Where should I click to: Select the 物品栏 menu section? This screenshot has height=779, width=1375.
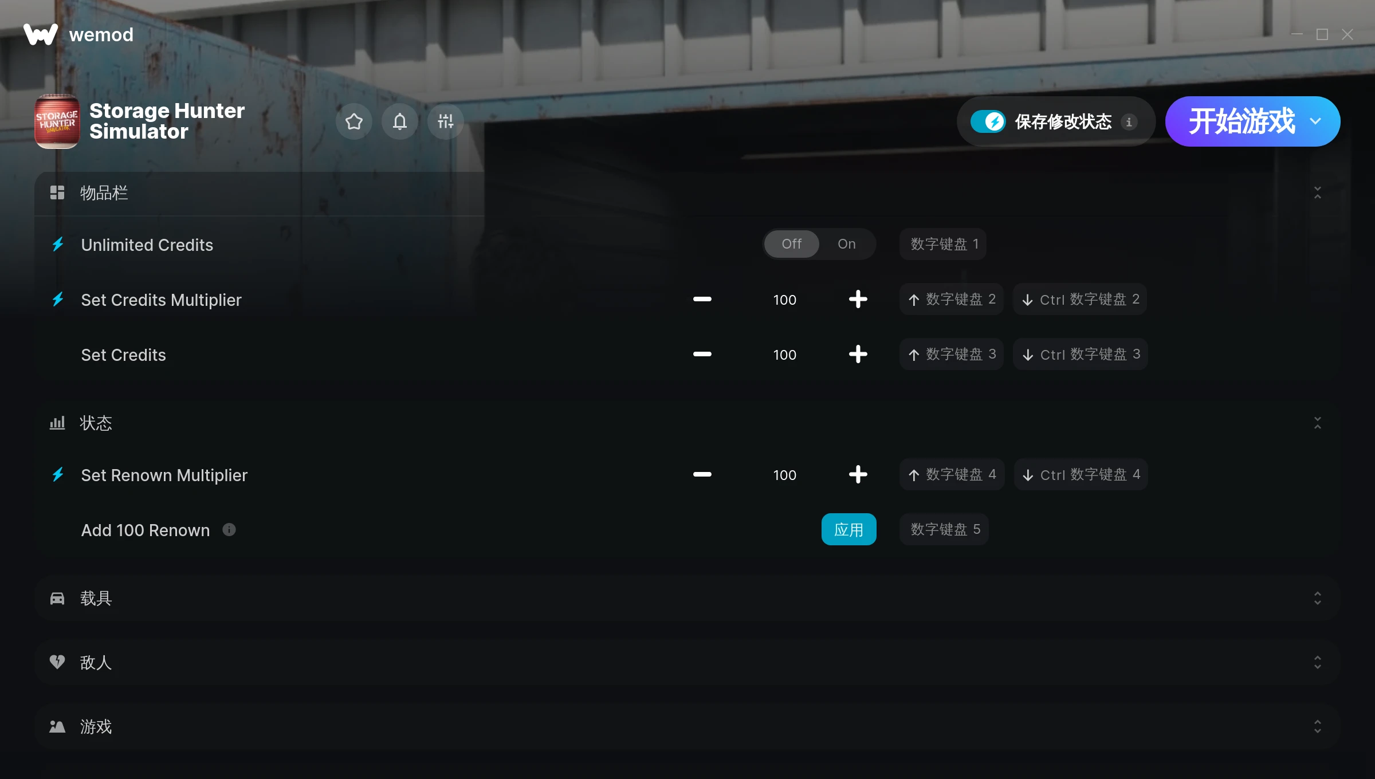click(x=104, y=192)
